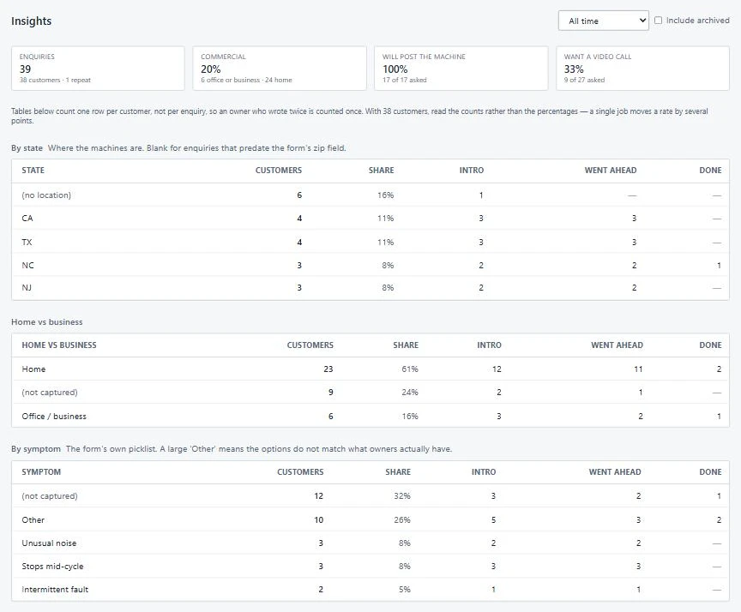
Task: Select the Will Post The Machine card
Action: (x=461, y=68)
